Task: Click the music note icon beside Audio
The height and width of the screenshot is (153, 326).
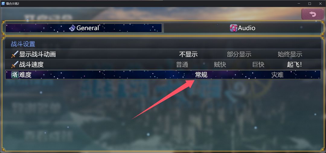Action: [233, 28]
